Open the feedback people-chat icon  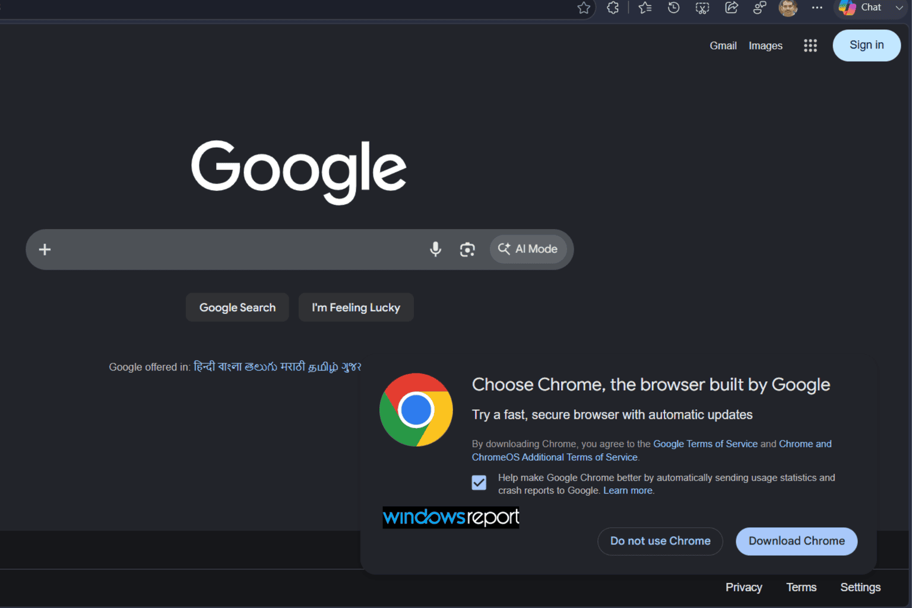click(759, 8)
